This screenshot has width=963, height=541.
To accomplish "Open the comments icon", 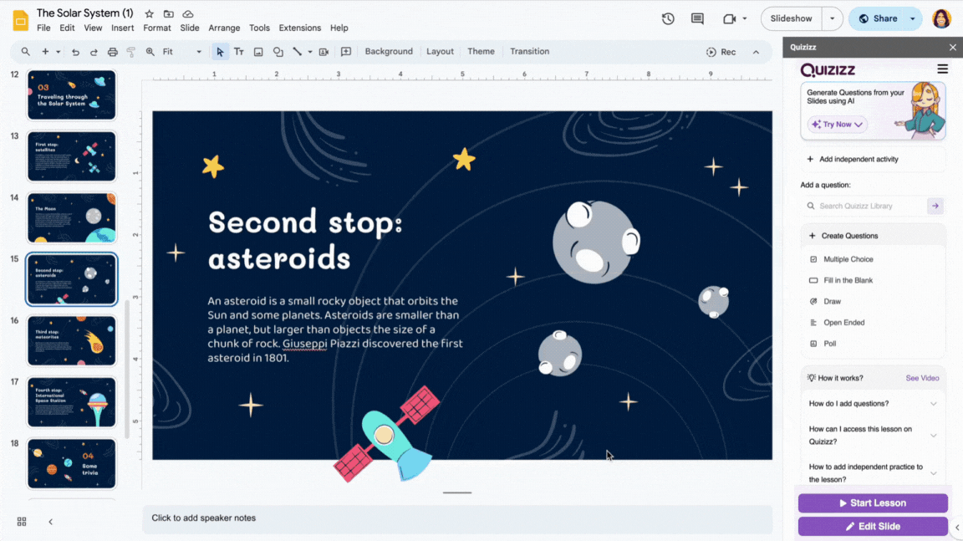I will tap(697, 19).
